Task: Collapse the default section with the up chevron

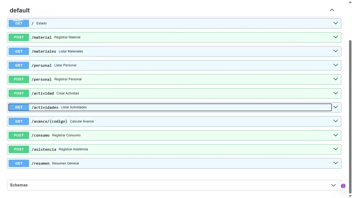Action: [332, 10]
